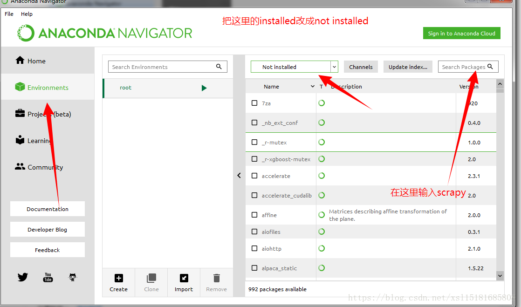This screenshot has width=521, height=307.
Task: Click the Update index button
Action: click(x=408, y=67)
